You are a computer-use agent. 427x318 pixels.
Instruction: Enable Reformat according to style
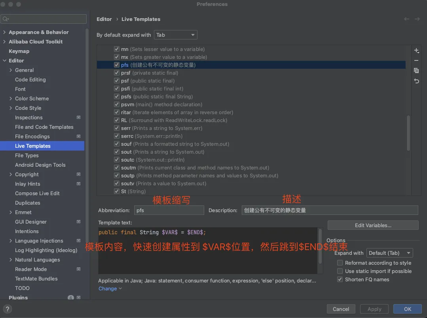click(340, 263)
